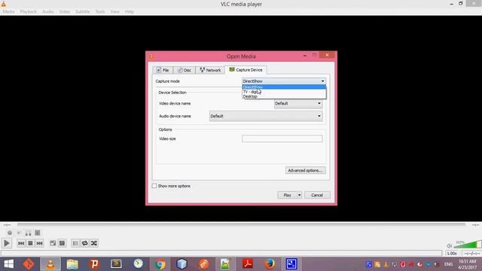Viewport: 482px width, 271px height.
Task: Mute audio via the speaker icon
Action: [450, 245]
